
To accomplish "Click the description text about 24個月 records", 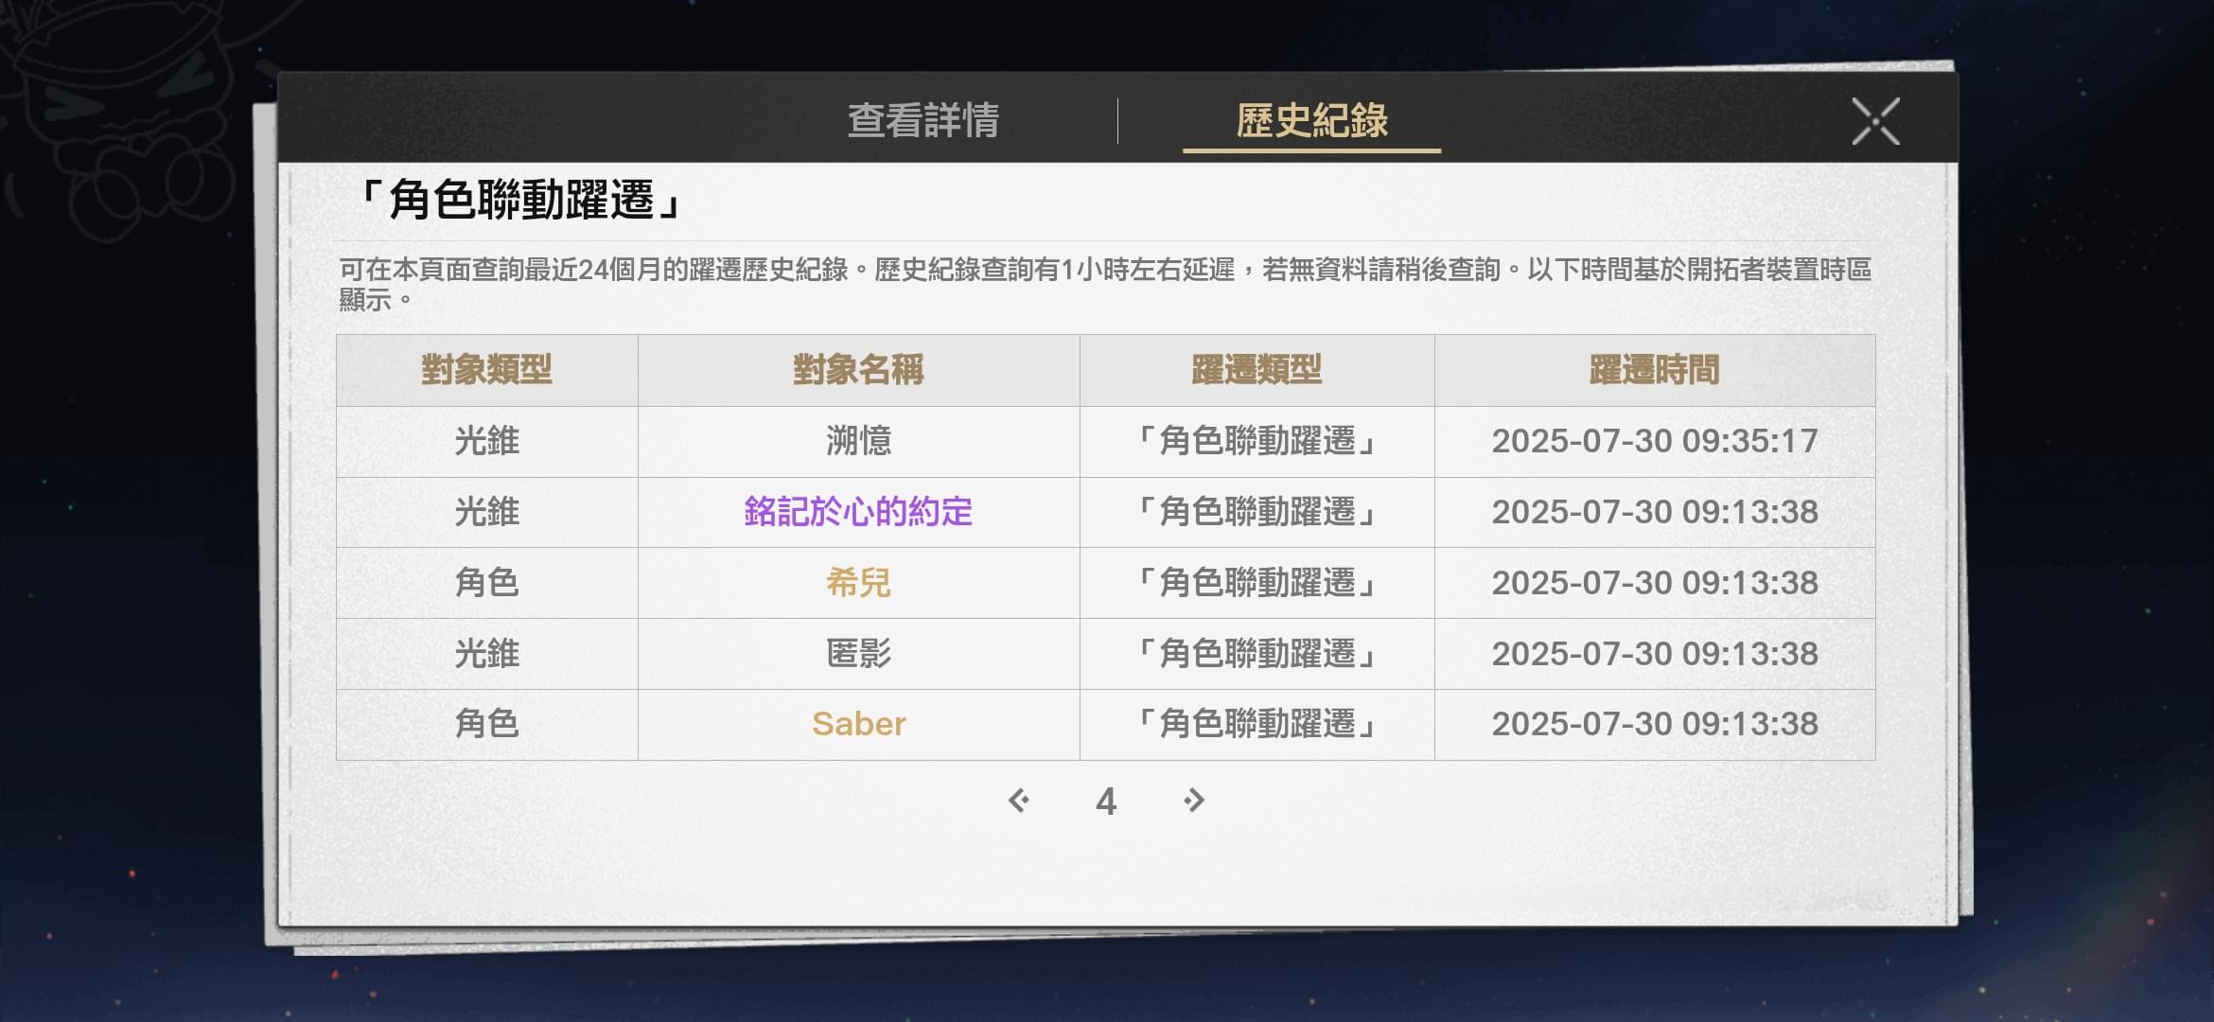I will [1105, 284].
